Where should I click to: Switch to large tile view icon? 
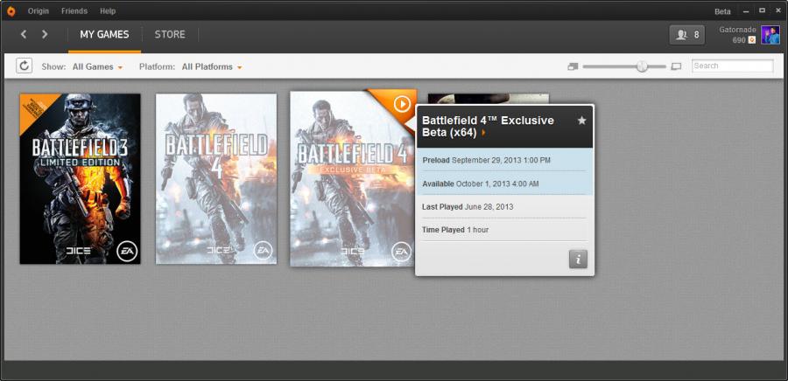(x=676, y=66)
